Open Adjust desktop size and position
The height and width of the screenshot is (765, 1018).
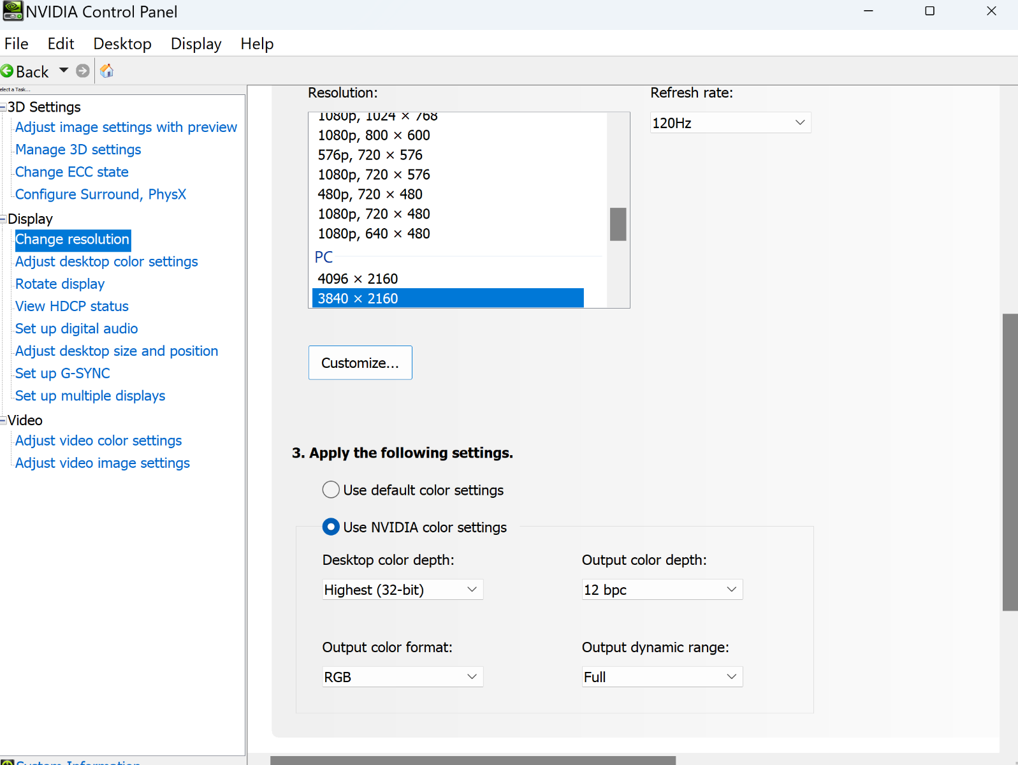pos(117,351)
